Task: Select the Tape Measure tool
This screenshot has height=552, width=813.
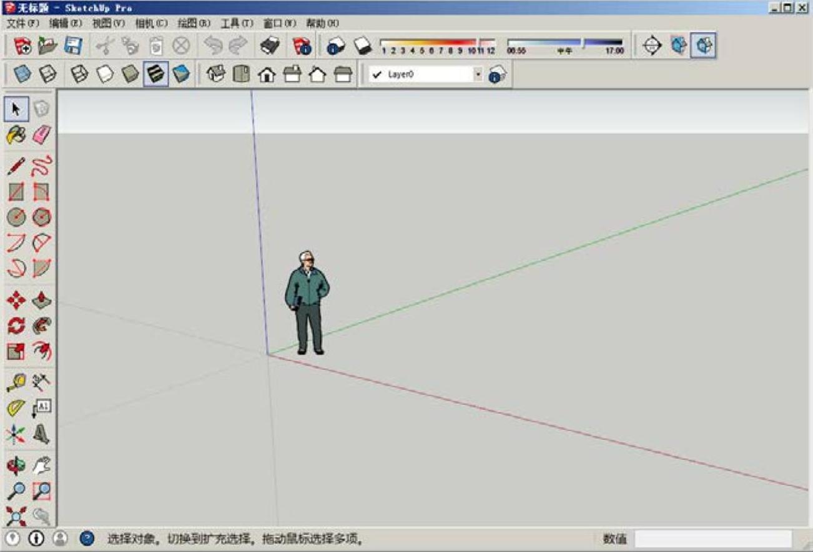Action: point(16,382)
